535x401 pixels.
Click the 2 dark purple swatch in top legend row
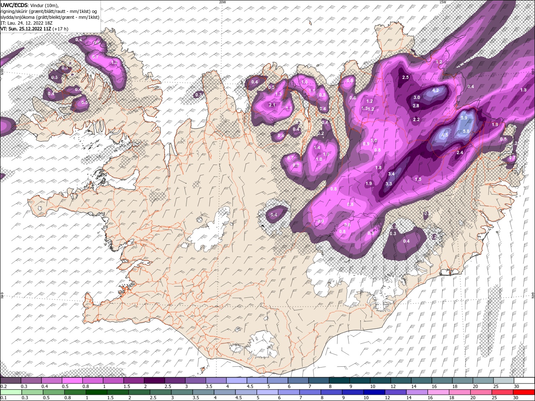pyautogui.click(x=154, y=381)
